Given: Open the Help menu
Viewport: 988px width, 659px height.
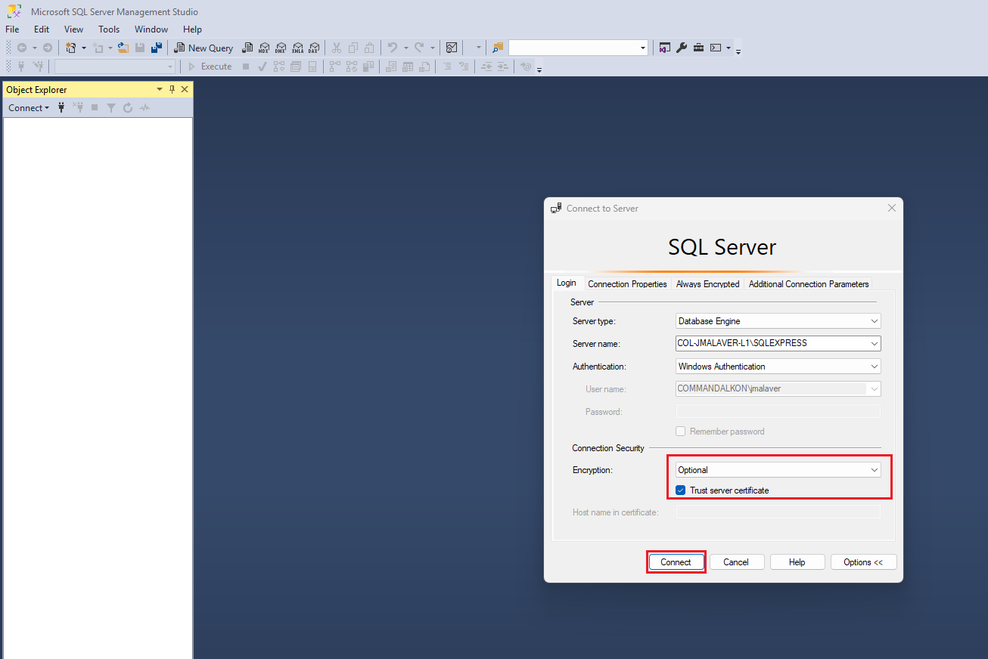Looking at the screenshot, I should [193, 29].
